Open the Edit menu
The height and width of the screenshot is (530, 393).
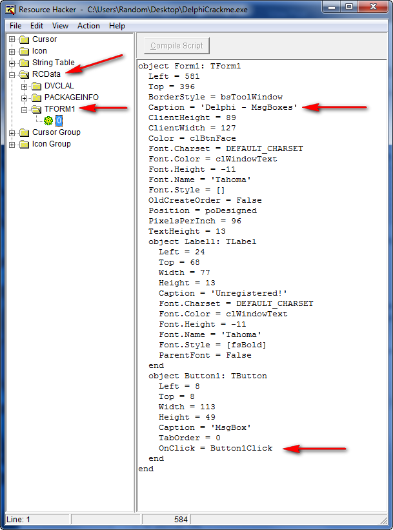(37, 26)
